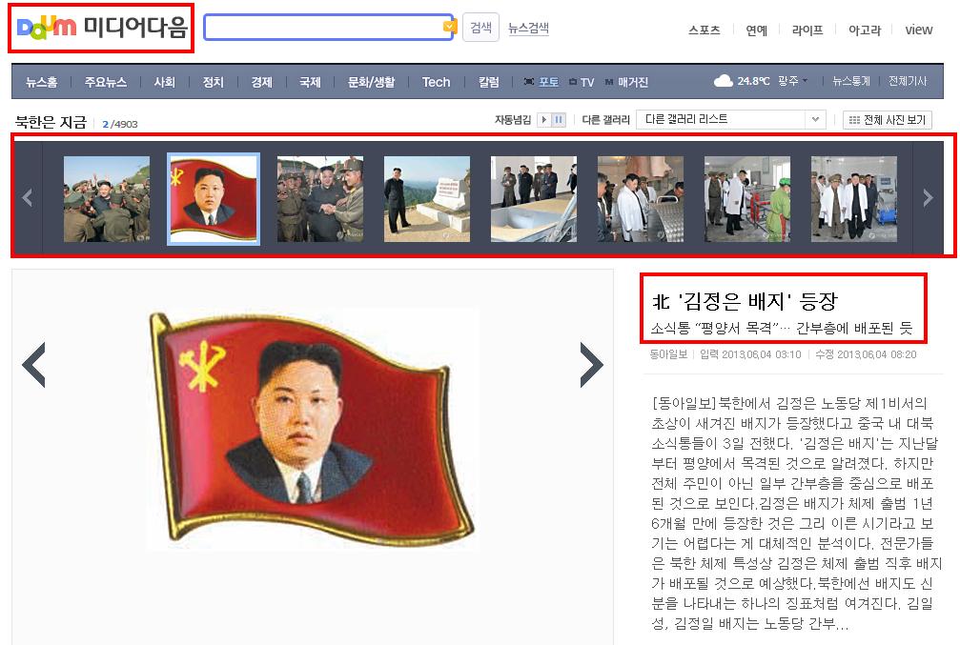Select the 사회 menu item
960x645 pixels.
(164, 82)
